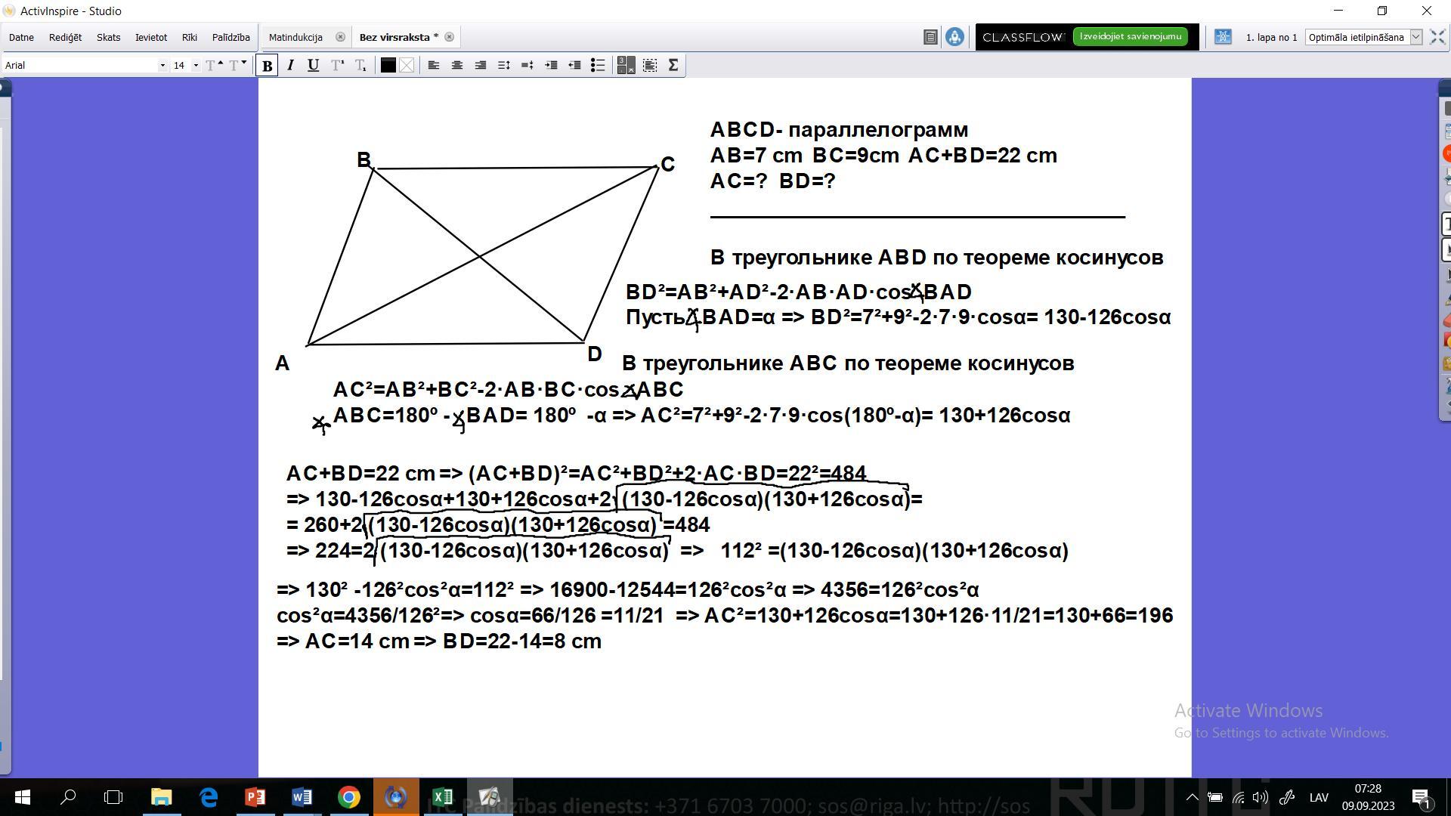Viewport: 1451px width, 816px height.
Task: Increase text indent
Action: (x=551, y=66)
